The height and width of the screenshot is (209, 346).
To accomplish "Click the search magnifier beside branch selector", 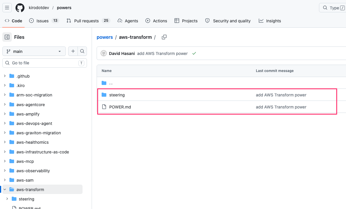I will [x=82, y=51].
